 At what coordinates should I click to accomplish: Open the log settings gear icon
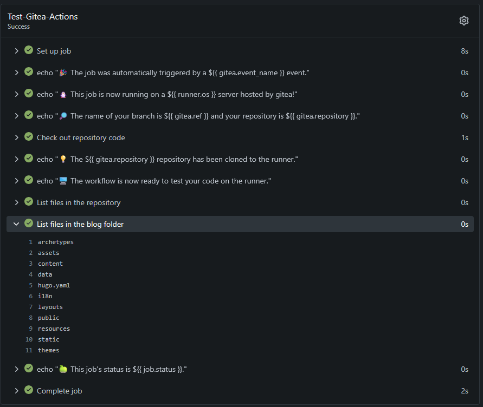coord(463,21)
